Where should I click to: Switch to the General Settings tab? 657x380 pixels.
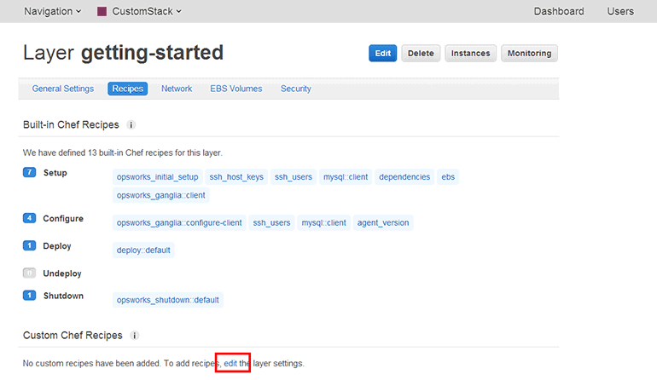tap(63, 89)
